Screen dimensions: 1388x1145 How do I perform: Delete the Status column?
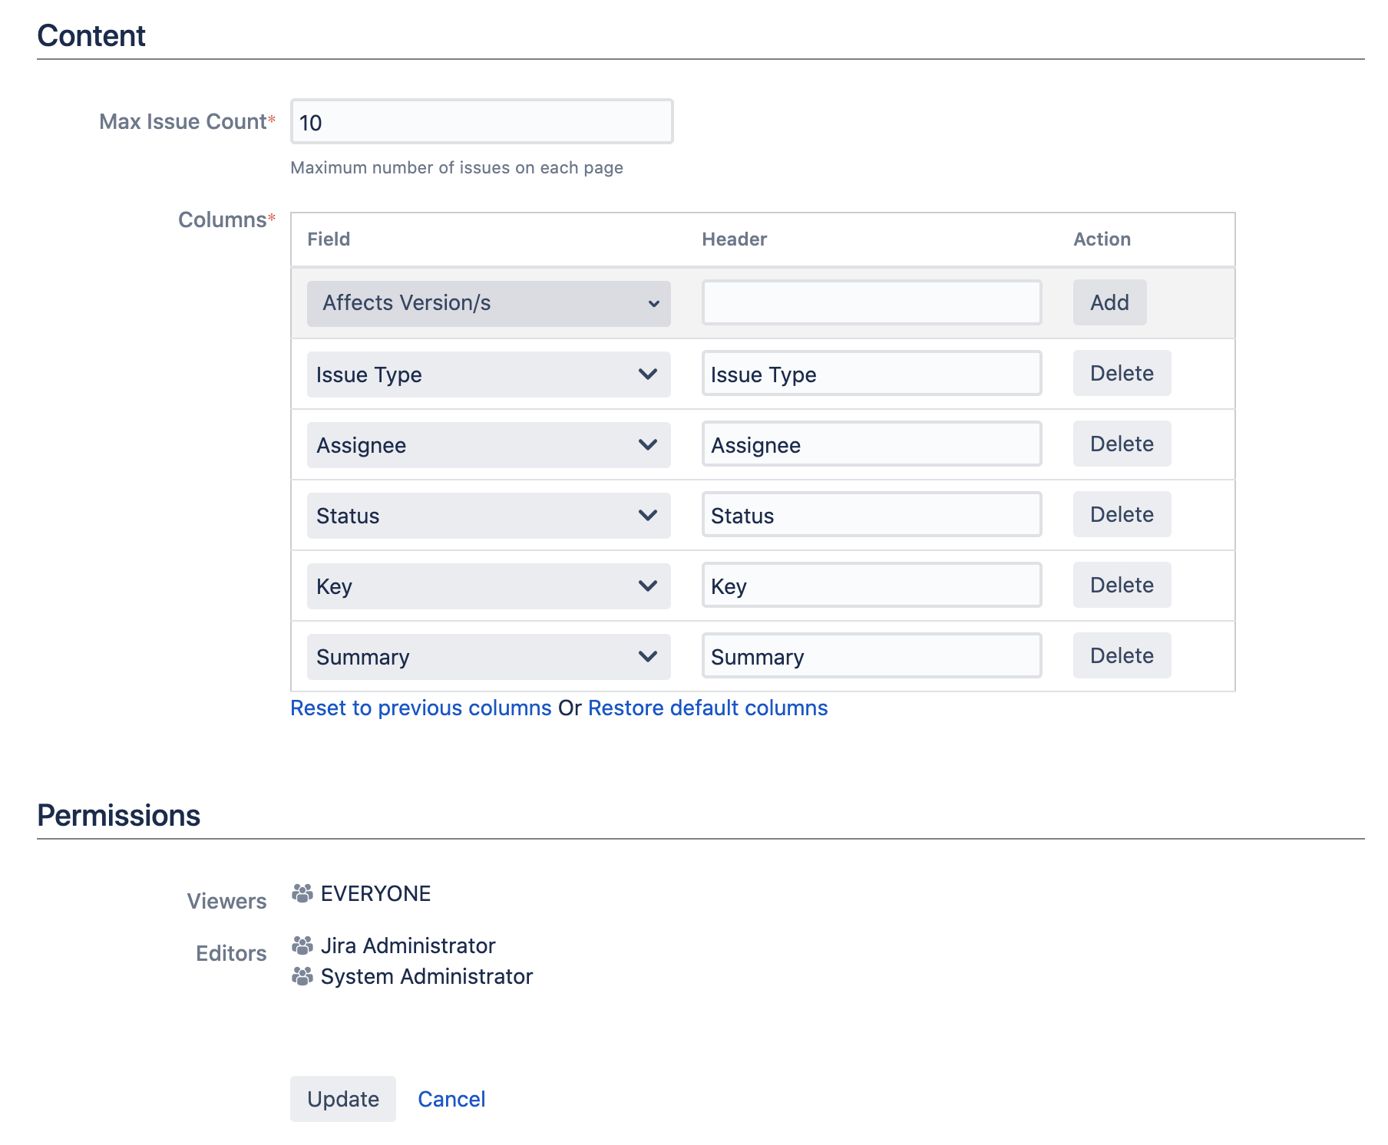[x=1121, y=515]
